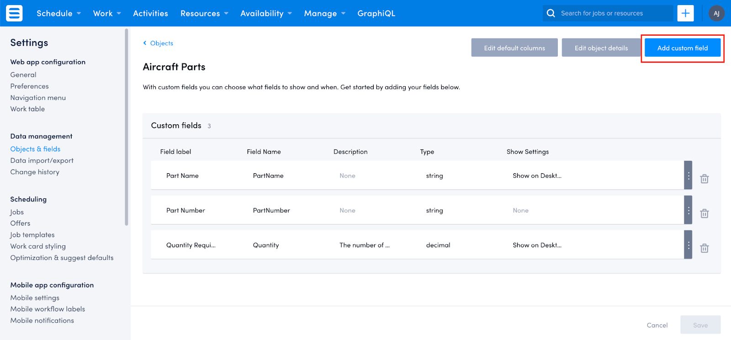Click trash icon for Quantity Required field
The height and width of the screenshot is (340, 731).
(x=705, y=248)
